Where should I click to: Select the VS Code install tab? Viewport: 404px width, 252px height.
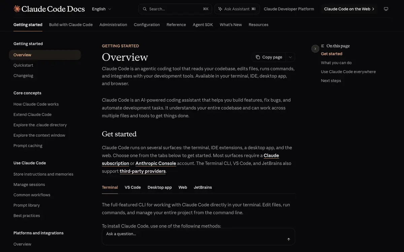click(x=133, y=187)
